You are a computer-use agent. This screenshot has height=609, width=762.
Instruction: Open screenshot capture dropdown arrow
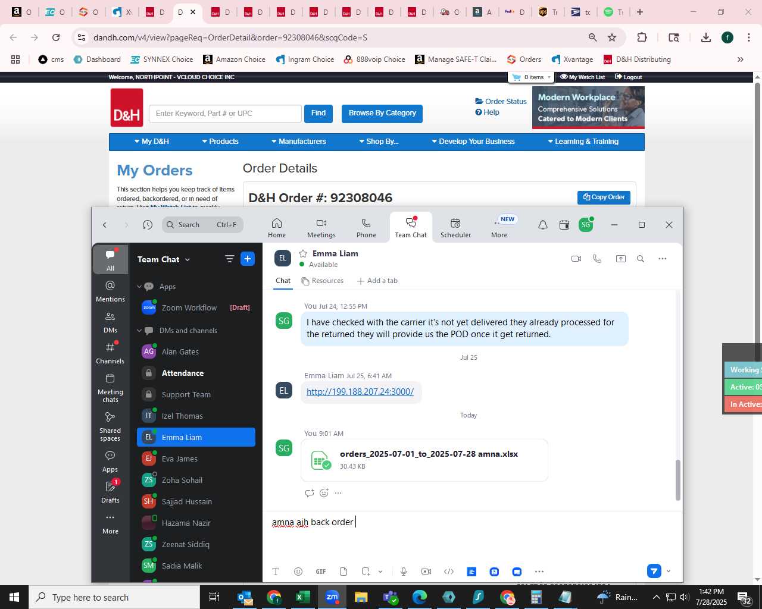[380, 572]
